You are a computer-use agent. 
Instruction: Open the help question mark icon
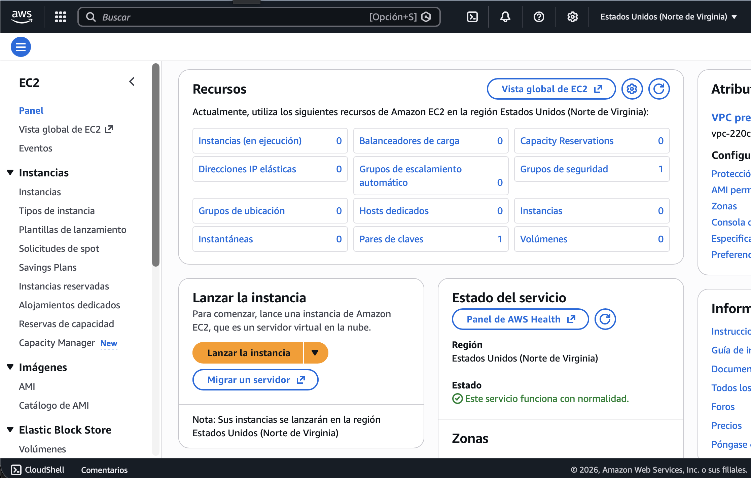click(539, 17)
